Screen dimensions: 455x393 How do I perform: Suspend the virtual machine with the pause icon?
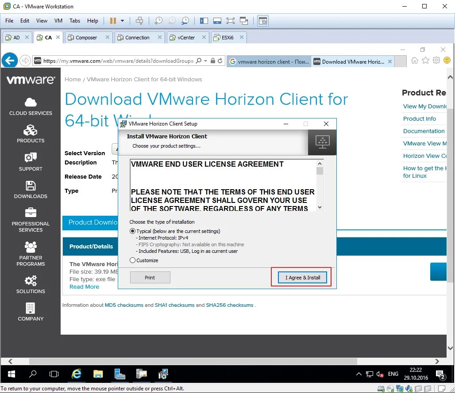click(x=113, y=20)
